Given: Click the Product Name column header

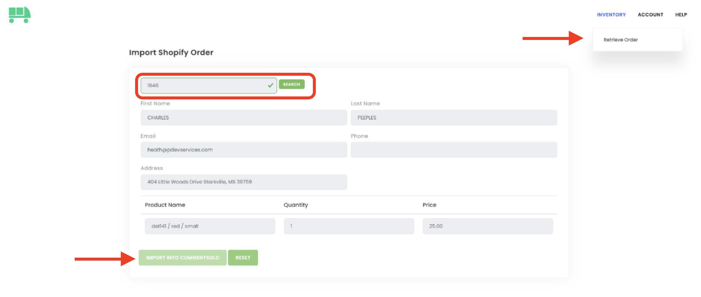Looking at the screenshot, I should [165, 205].
